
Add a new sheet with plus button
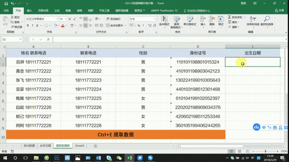[95, 146]
